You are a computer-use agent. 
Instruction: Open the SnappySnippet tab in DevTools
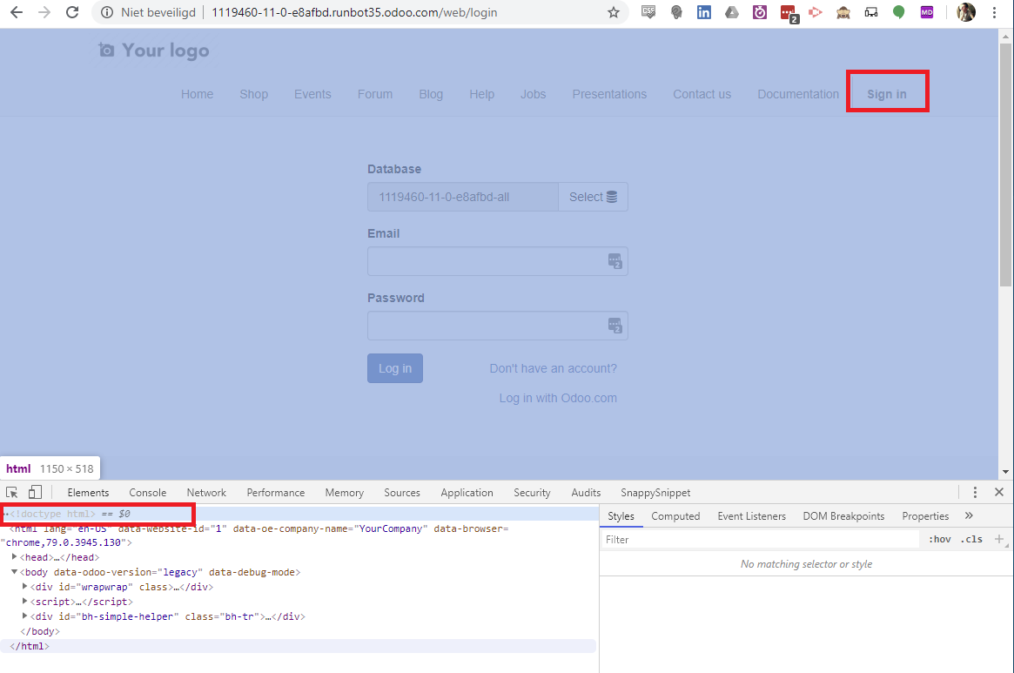(655, 493)
